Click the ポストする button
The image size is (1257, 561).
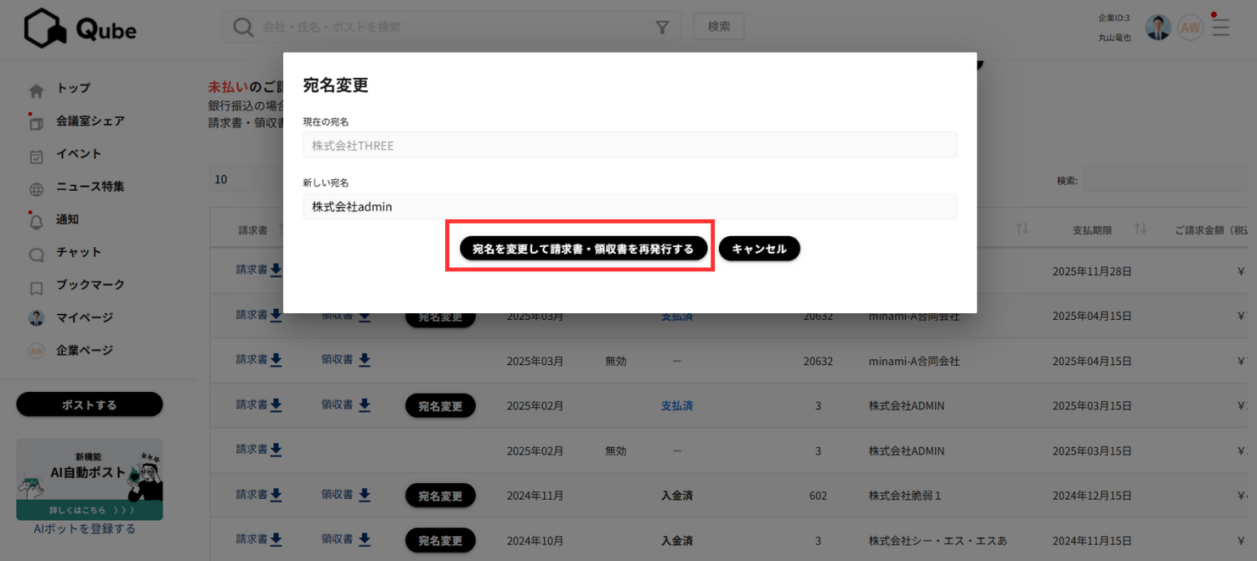pyautogui.click(x=90, y=404)
